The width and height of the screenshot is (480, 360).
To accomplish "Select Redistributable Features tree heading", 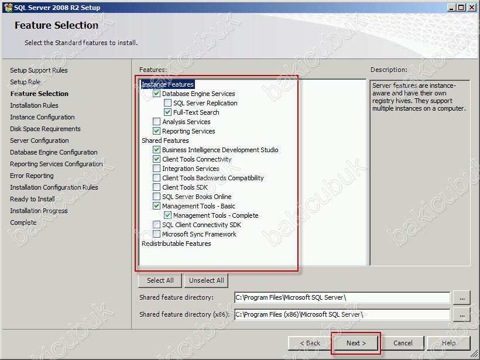I will coord(176,244).
